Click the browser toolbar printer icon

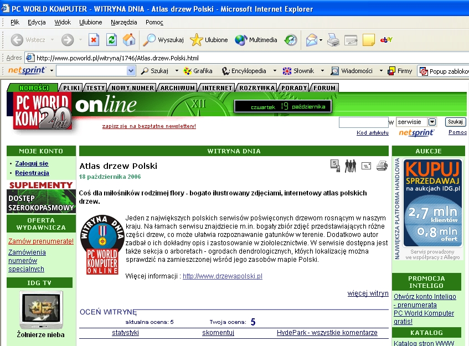[x=333, y=40]
